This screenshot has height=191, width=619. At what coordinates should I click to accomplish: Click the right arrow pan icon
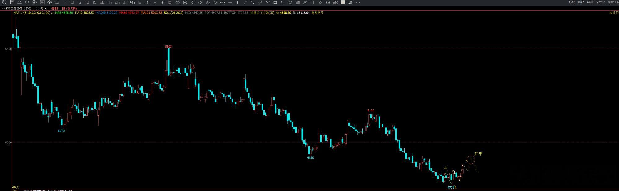200,2
